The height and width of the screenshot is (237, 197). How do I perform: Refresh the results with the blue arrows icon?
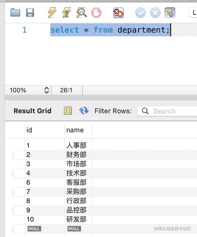(x=84, y=110)
